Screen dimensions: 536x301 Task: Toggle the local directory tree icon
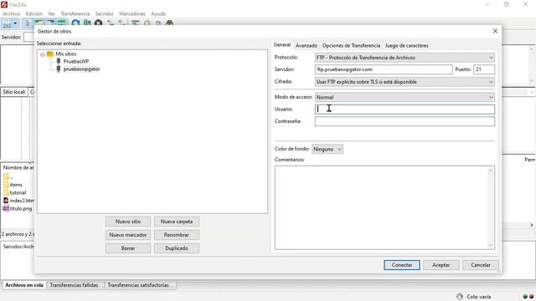39,23
